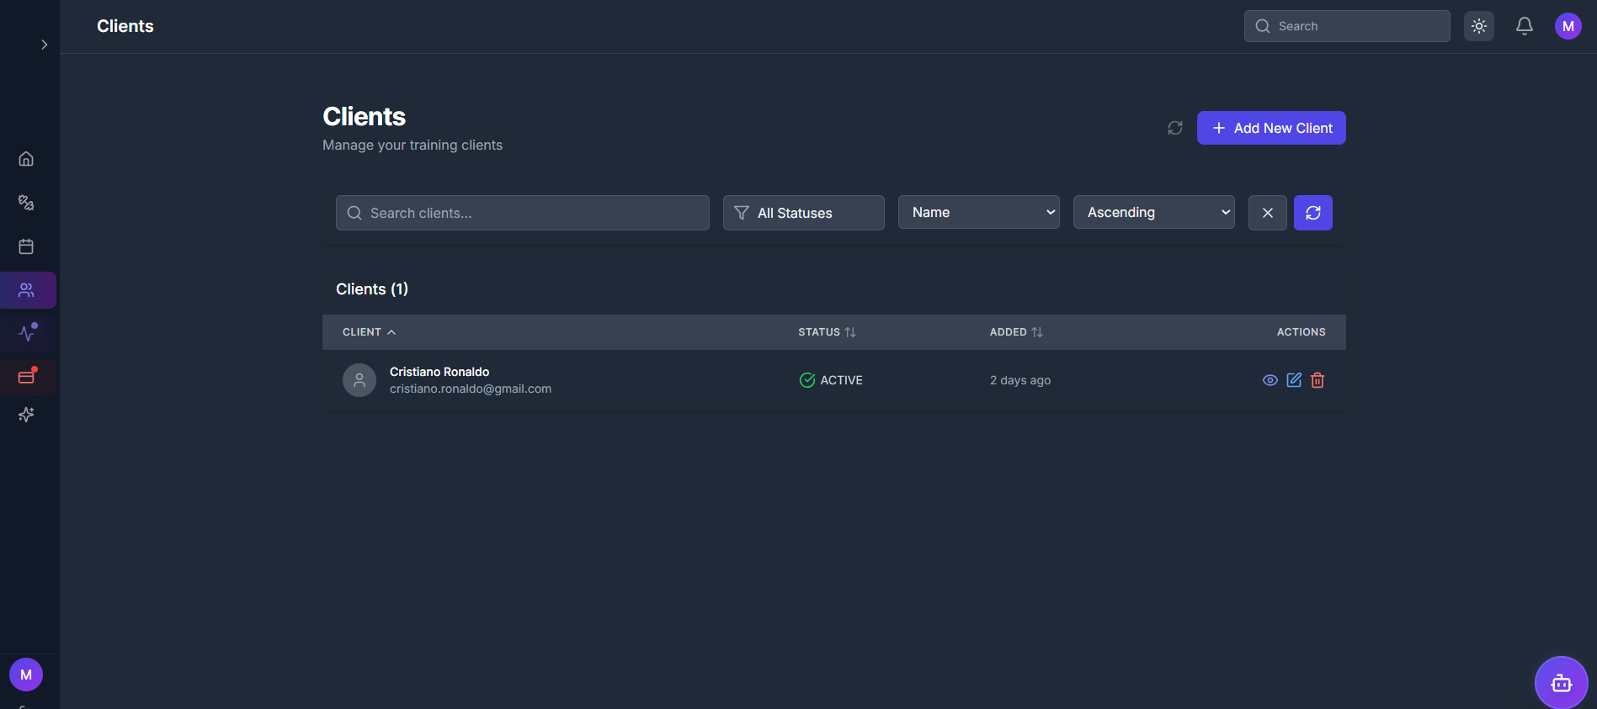
Task: Open the payments card icon in sidebar
Action: pos(26,378)
